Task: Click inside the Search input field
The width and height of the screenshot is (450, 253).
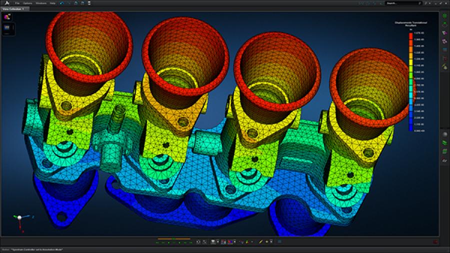Action: pos(400,3)
